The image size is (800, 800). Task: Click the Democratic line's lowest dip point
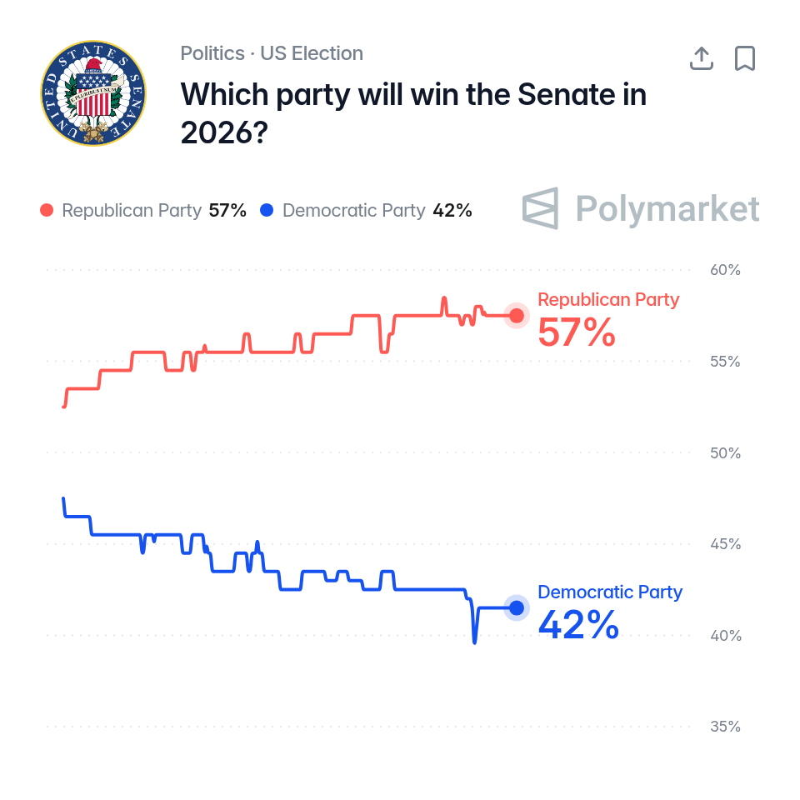(475, 642)
